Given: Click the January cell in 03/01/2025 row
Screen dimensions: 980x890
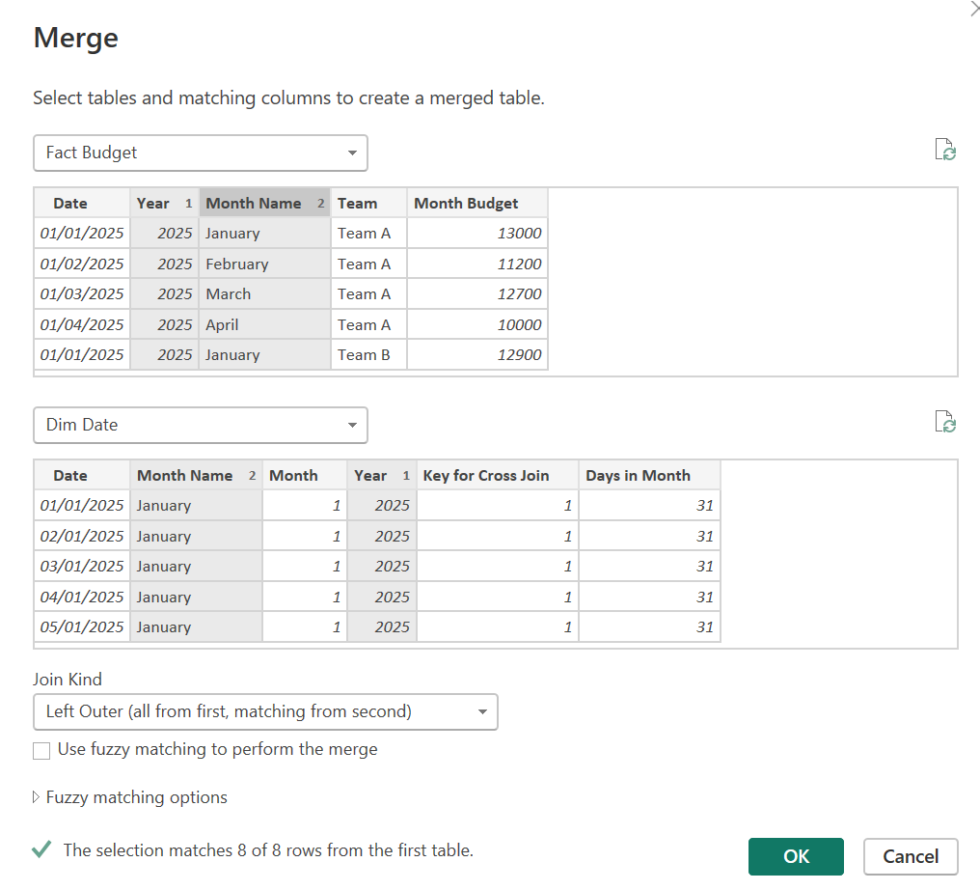Looking at the screenshot, I should (196, 566).
